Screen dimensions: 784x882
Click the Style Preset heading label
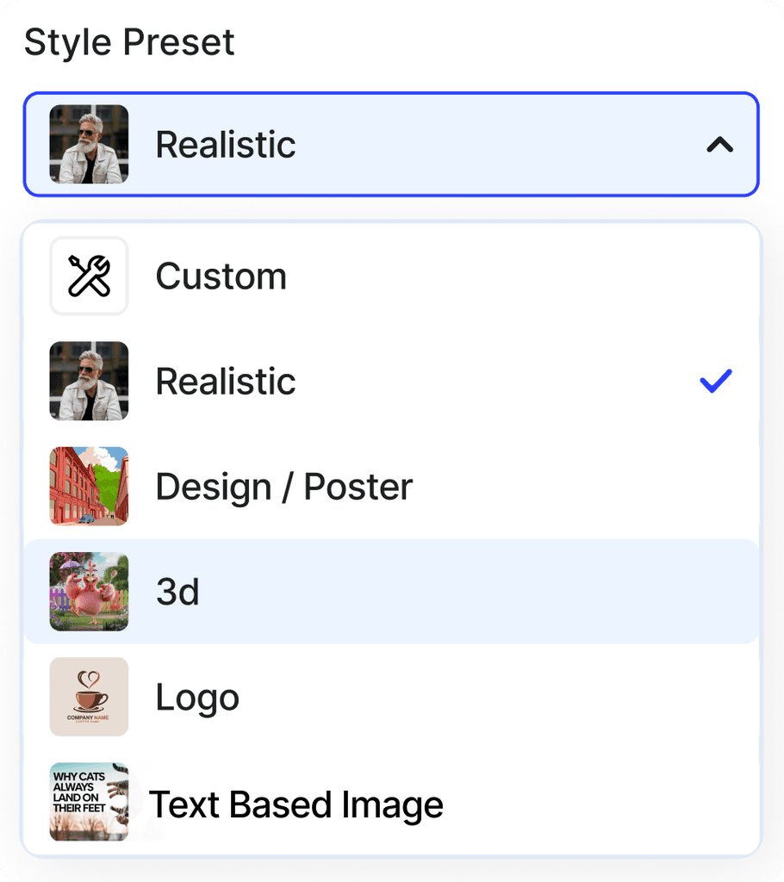(130, 41)
